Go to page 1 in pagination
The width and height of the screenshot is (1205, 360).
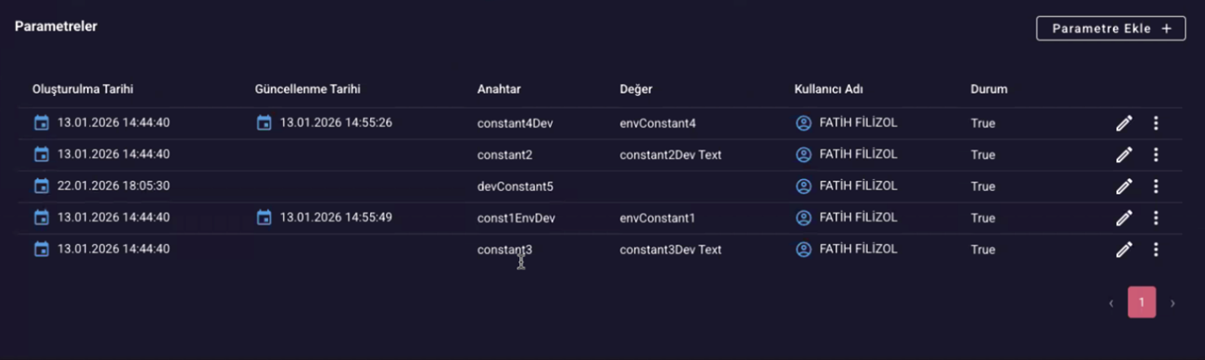[1142, 302]
